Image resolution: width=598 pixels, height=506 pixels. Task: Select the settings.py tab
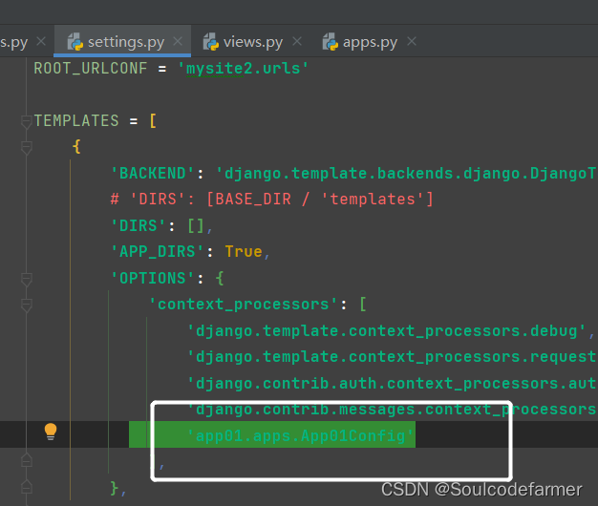pos(122,42)
